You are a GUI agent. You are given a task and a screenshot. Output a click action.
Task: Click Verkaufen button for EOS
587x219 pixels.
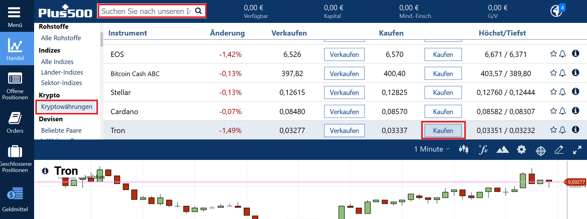tap(344, 54)
